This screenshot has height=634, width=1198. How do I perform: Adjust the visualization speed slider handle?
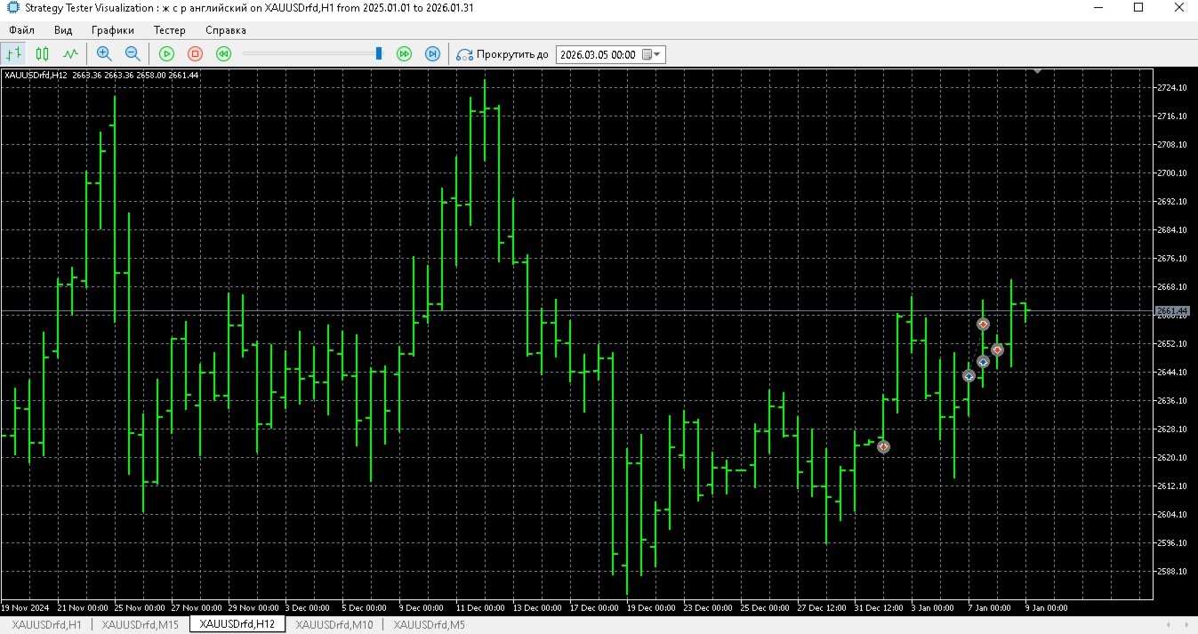tap(379, 54)
